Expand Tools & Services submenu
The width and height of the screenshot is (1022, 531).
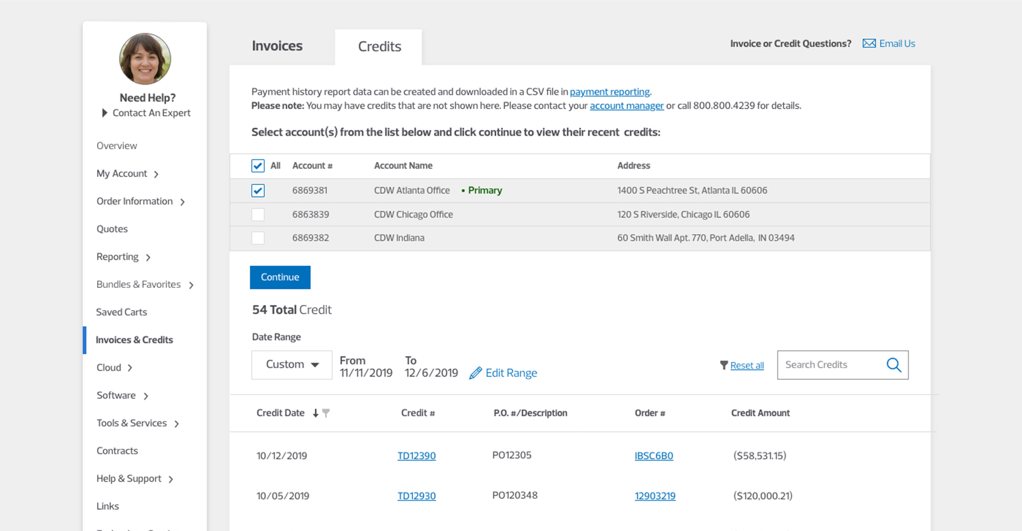[x=176, y=424]
